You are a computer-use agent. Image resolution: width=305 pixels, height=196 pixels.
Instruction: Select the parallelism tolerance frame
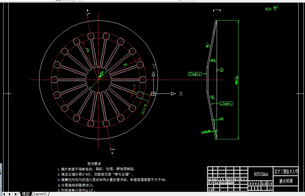(195, 74)
